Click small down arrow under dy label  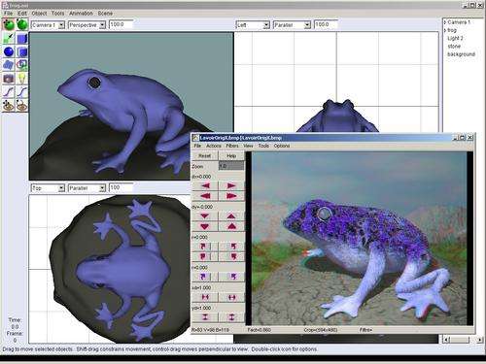point(205,215)
